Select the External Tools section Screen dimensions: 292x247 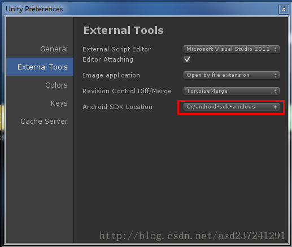click(x=40, y=67)
